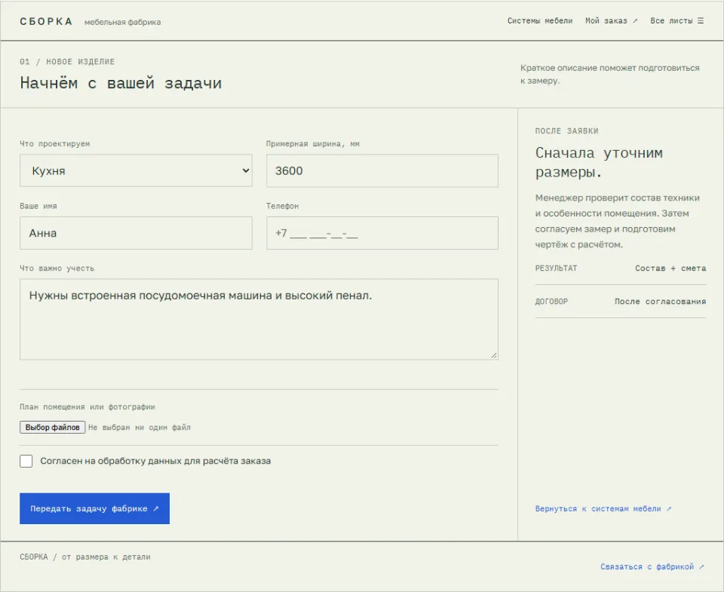The image size is (724, 592).
Task: Focus the Примерная ширина field
Action: pyautogui.click(x=382, y=171)
